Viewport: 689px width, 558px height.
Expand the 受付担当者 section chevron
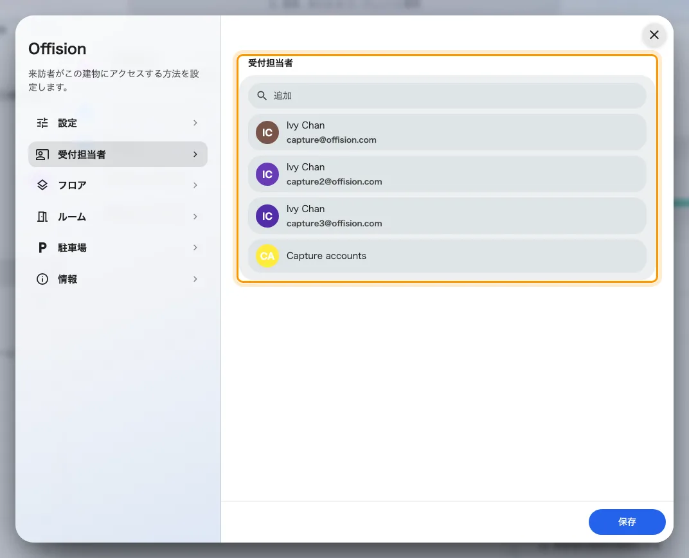tap(195, 154)
